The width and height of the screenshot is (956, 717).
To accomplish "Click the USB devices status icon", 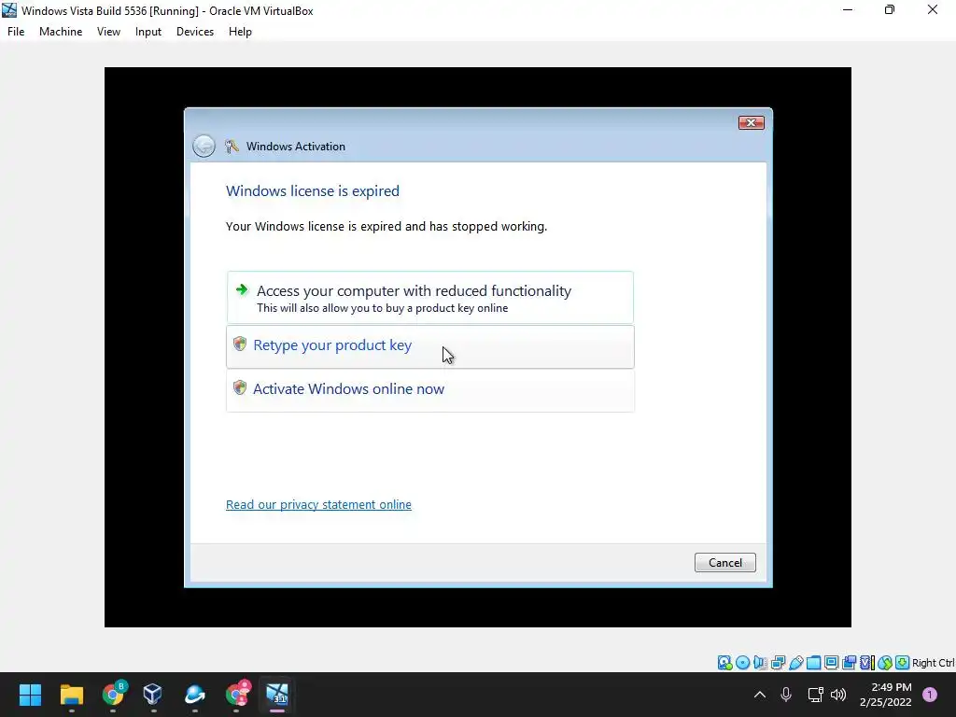I will tap(795, 663).
